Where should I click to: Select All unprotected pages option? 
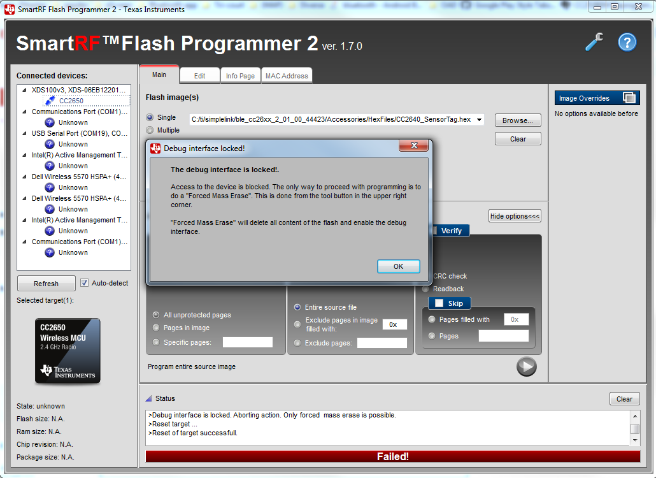(x=156, y=315)
